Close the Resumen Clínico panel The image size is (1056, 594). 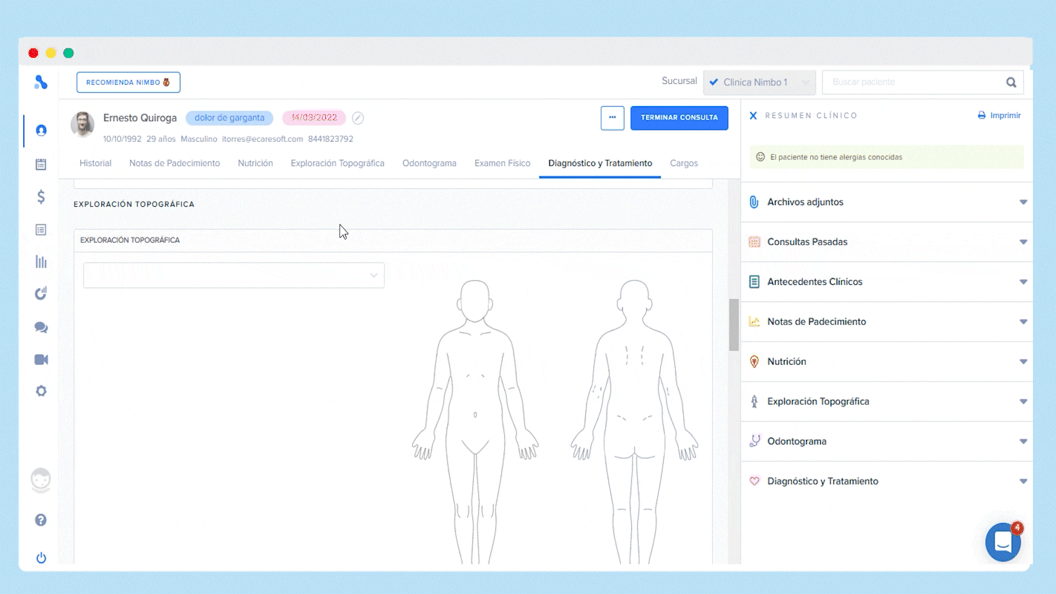[x=753, y=116]
